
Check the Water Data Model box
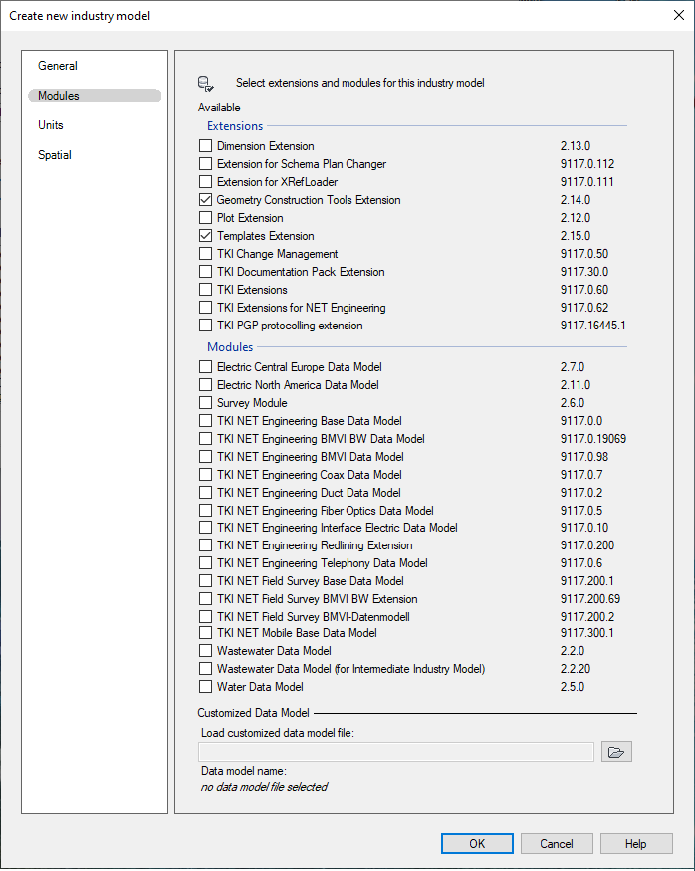click(205, 687)
